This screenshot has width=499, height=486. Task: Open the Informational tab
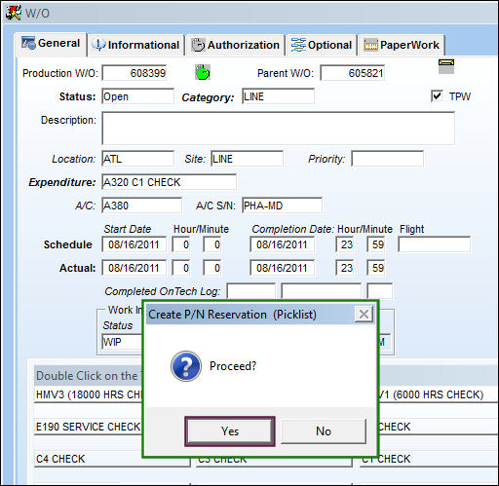(136, 45)
